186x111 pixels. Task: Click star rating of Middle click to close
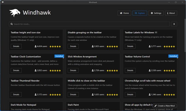click(112, 95)
